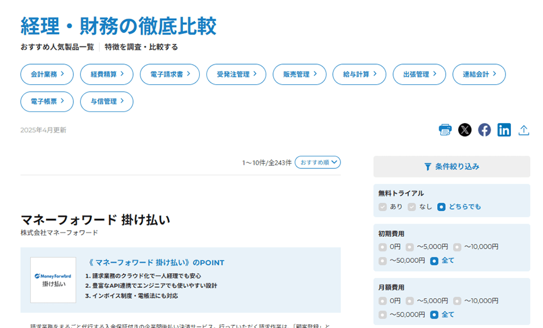Open the 電子帳票 category
Screen dimensions: 543x328
tap(47, 102)
